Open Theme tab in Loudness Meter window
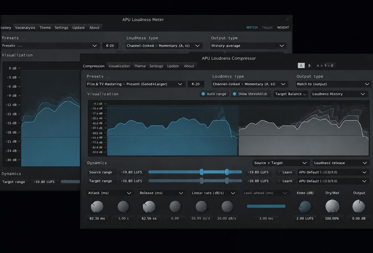Image resolution: width=373 pixels, height=253 pixels. [45, 28]
